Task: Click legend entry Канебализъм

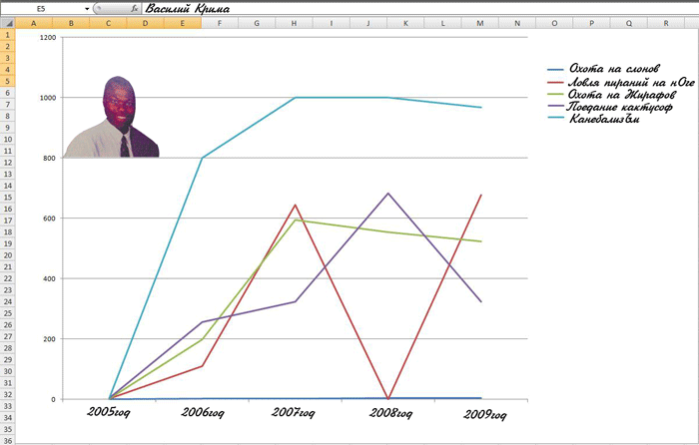Action: pos(604,119)
